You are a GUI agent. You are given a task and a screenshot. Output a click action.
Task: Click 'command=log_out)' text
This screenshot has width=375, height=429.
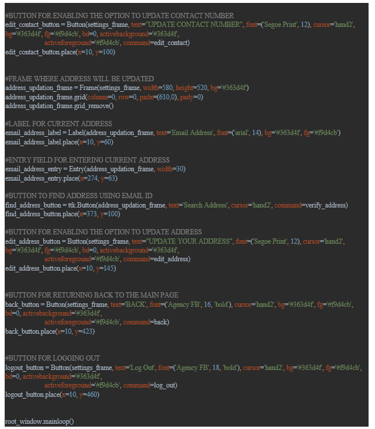point(150,385)
